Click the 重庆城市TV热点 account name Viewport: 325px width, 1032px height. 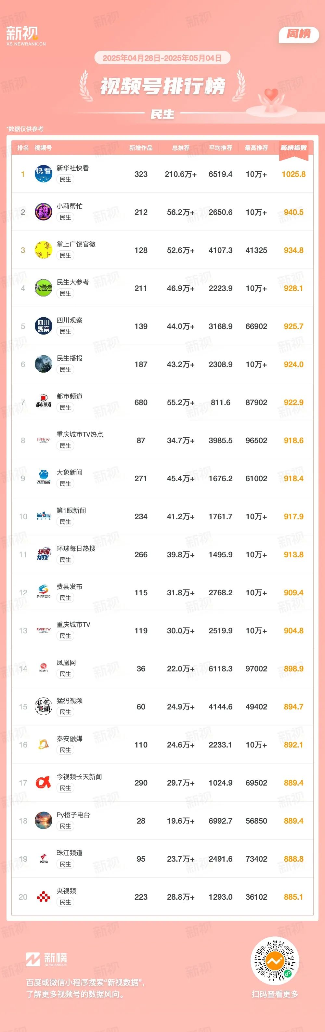pos(80,434)
